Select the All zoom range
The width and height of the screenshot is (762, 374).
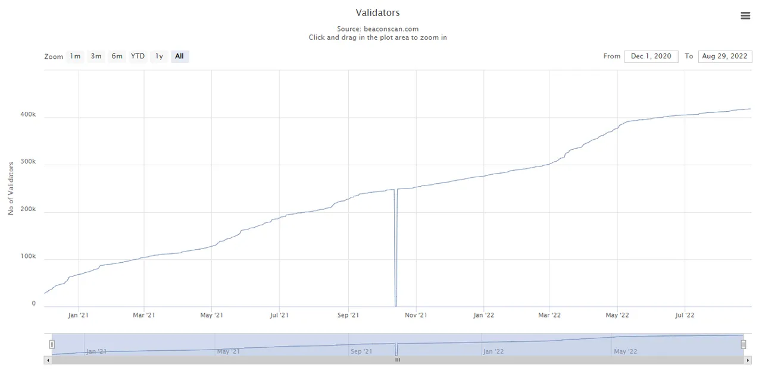click(x=180, y=56)
